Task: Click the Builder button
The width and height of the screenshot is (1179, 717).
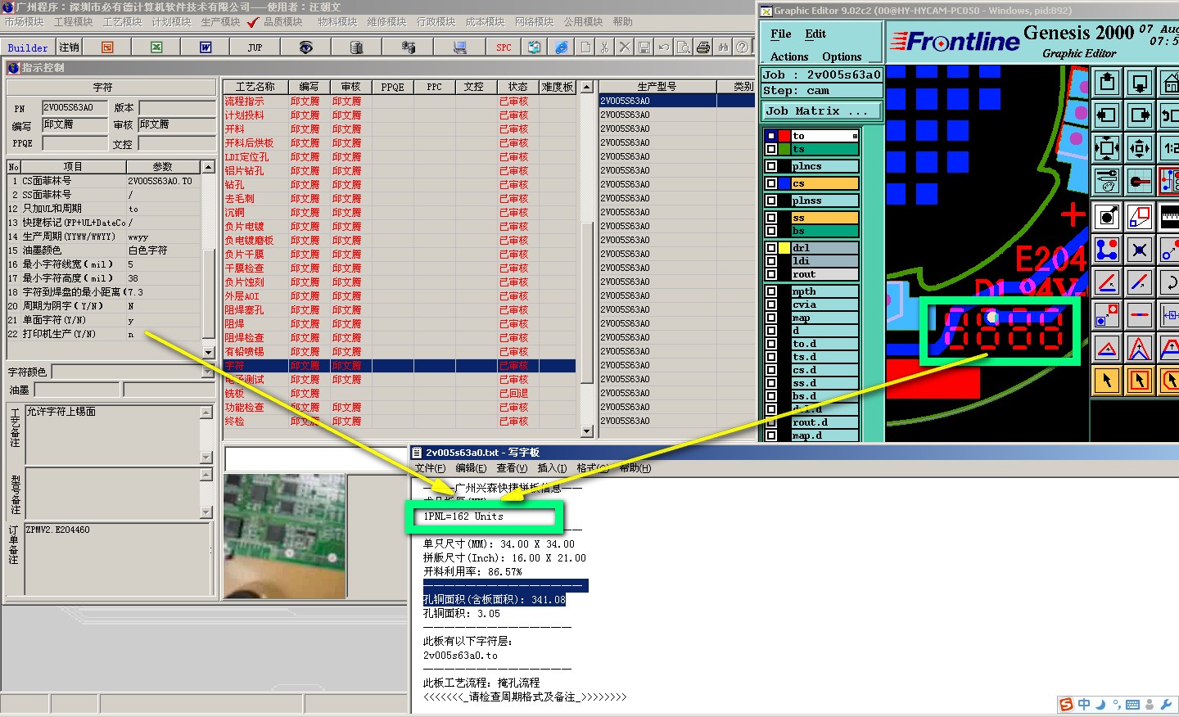Action: [x=28, y=47]
